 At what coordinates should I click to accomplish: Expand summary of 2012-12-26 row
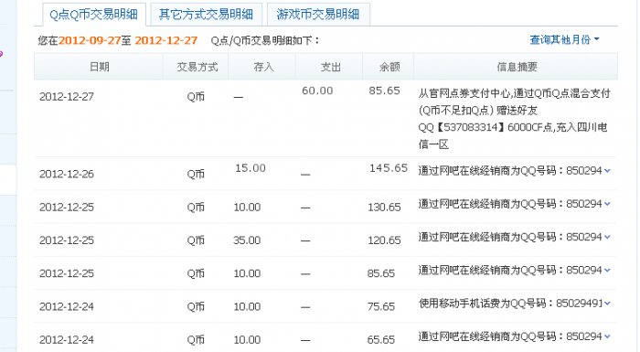607,171
